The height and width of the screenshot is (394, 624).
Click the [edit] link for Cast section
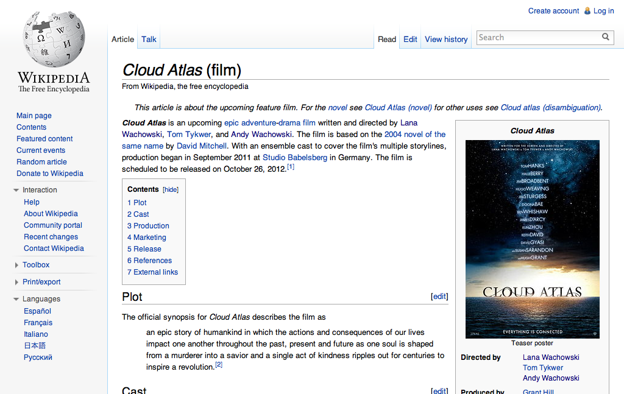coord(439,391)
